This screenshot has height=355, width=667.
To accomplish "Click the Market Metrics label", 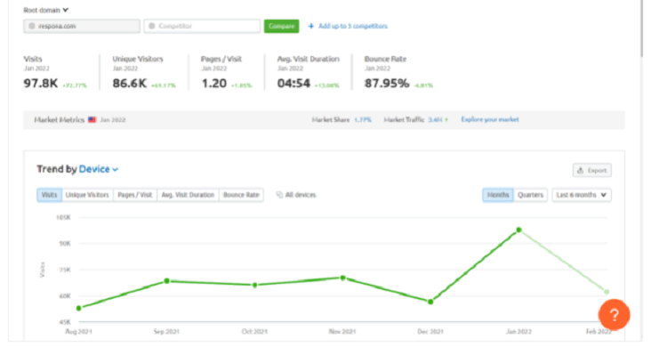I will 59,119.
